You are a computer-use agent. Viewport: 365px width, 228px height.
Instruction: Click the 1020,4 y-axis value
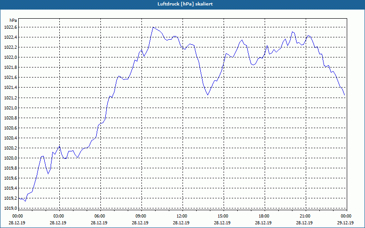(10, 138)
